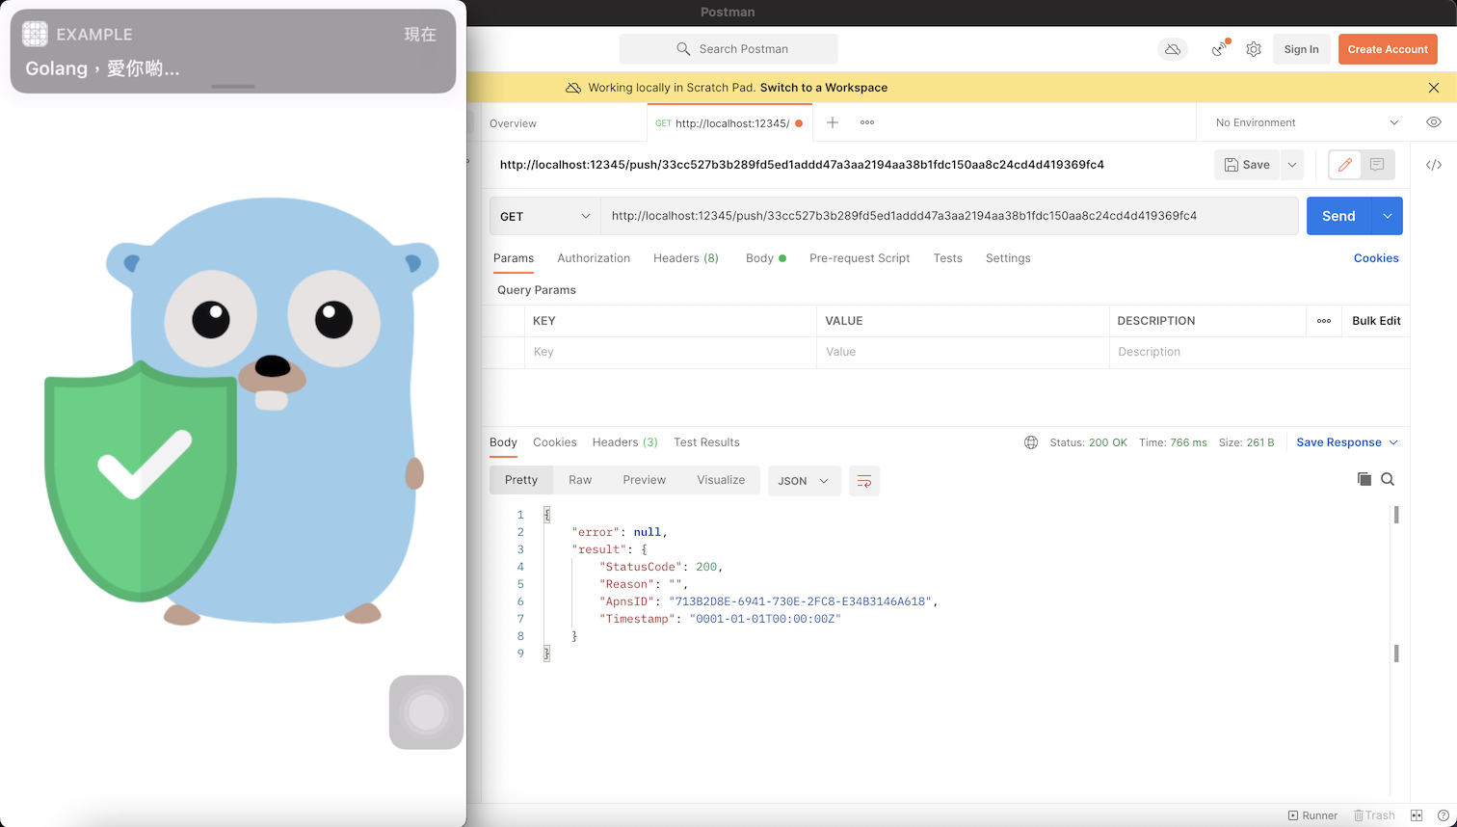Open the request Settings tab
This screenshot has height=827, width=1457.
tap(1008, 258)
